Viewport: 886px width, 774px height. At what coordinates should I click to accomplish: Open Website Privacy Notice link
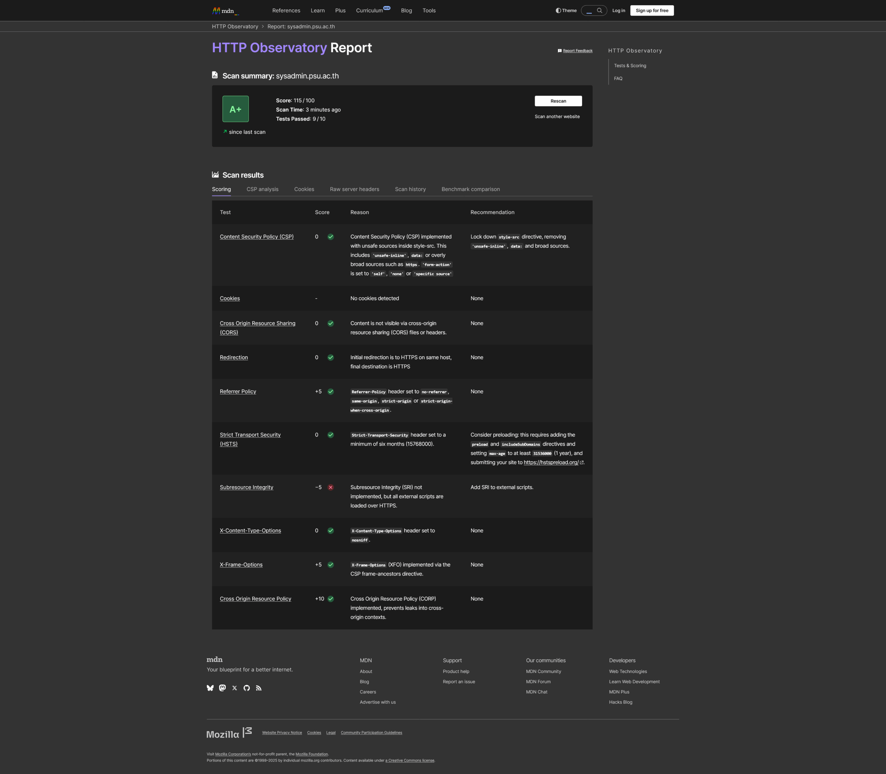point(282,733)
